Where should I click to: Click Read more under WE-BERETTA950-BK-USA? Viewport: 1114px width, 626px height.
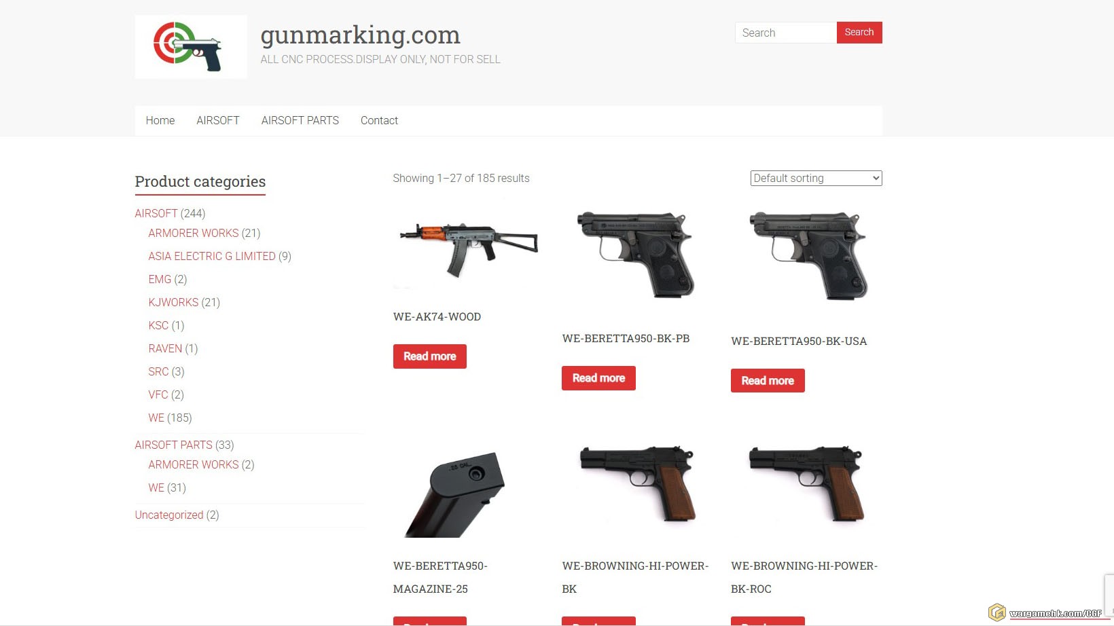click(768, 381)
